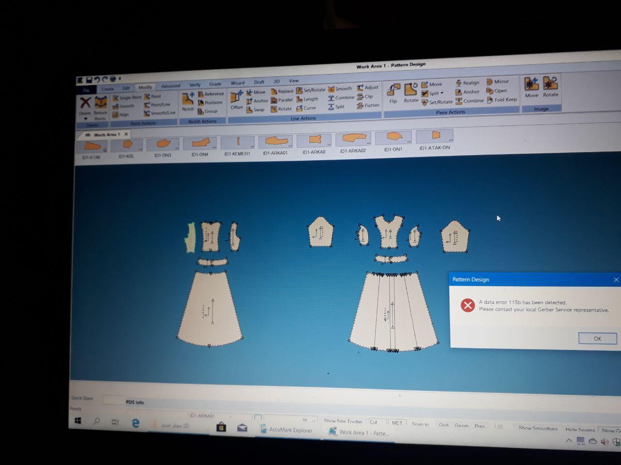The height and width of the screenshot is (465, 621).
Task: Toggle the Grid snap button
Action: click(x=443, y=425)
